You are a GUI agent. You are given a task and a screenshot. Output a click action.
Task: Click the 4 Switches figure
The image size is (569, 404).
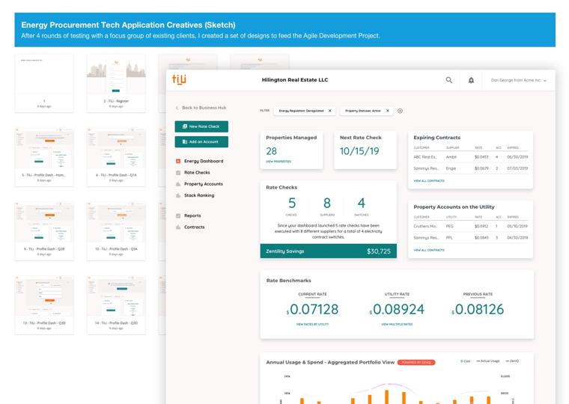(362, 203)
